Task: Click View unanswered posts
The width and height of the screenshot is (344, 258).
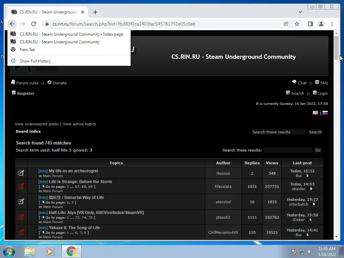Action: click(37, 124)
